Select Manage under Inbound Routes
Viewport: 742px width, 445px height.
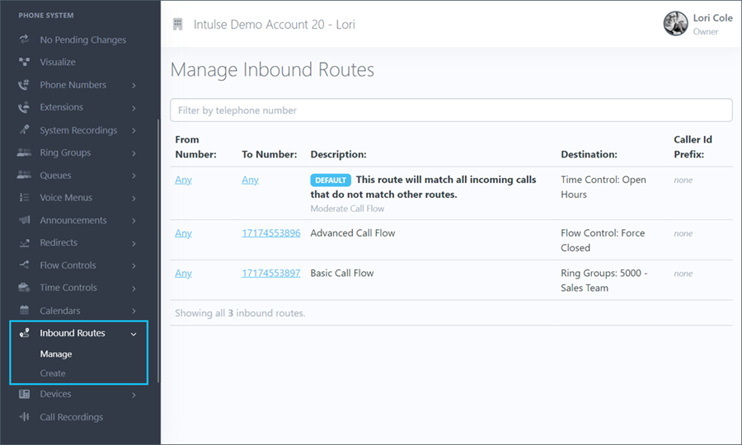click(x=56, y=354)
